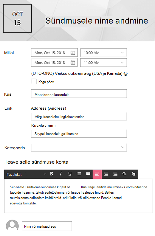The width and height of the screenshot is (155, 236).
Task: Select the person avatar placeholder
Action: point(12,226)
